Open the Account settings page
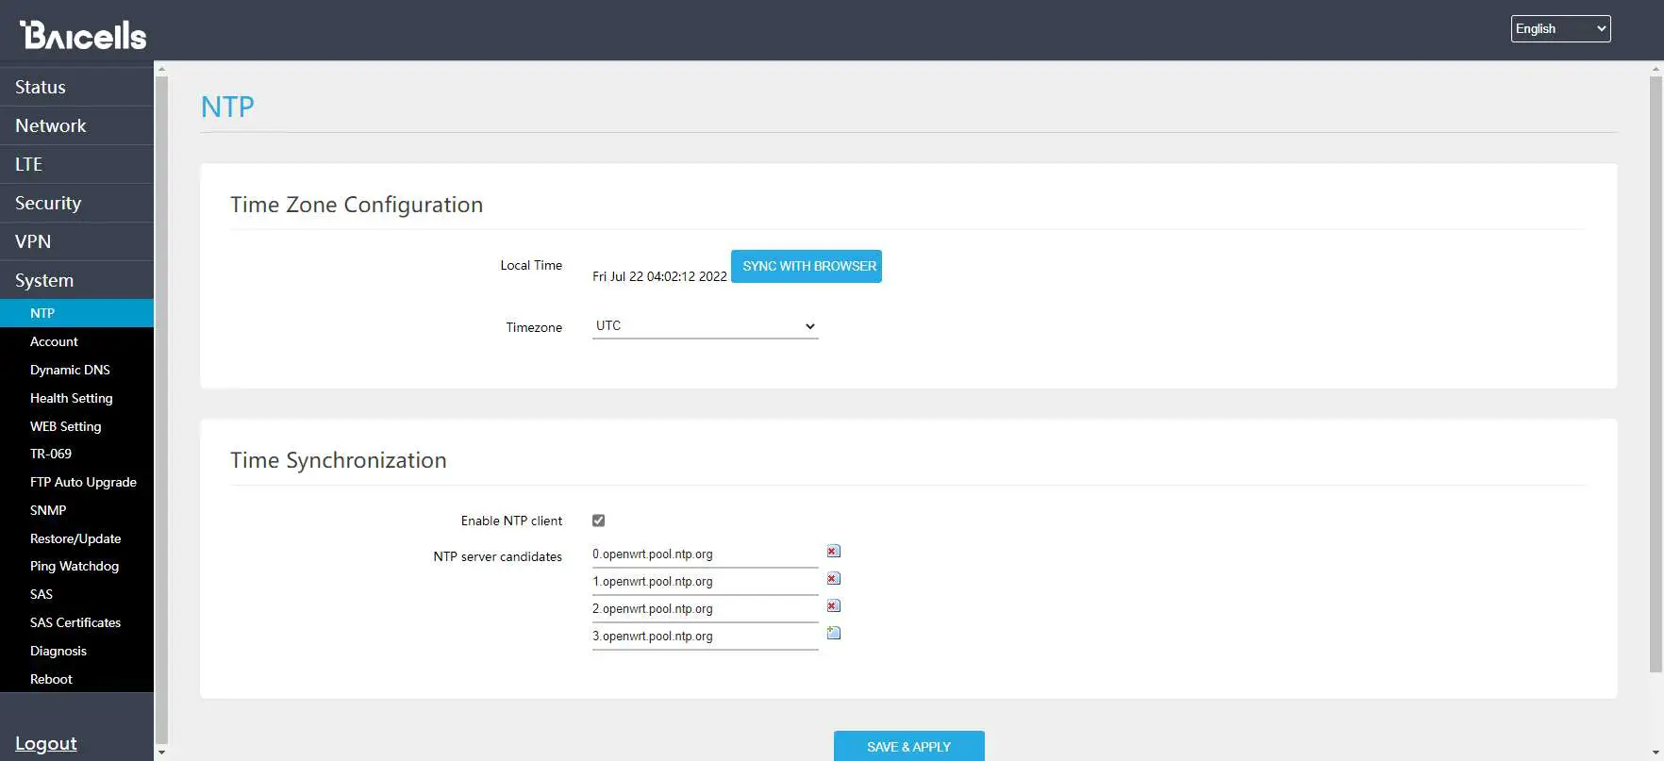Viewport: 1664px width, 761px height. coord(76,341)
